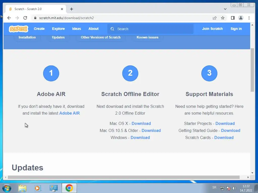258x193 pixels.
Task: Jump to the Updates section tab
Action: pos(58,37)
